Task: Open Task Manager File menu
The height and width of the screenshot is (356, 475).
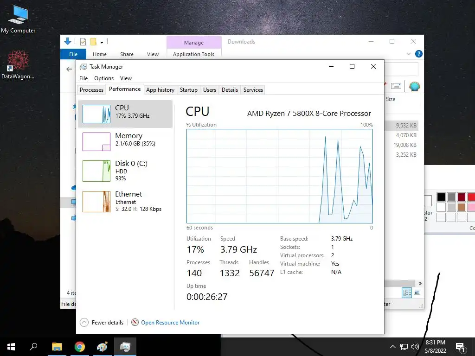Action: (x=83, y=78)
